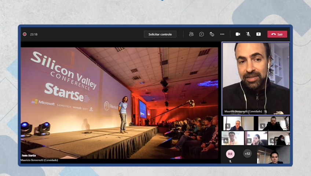This screenshot has height=176, width=311.
Task: Click the RR participant avatar
Action: pos(230,154)
